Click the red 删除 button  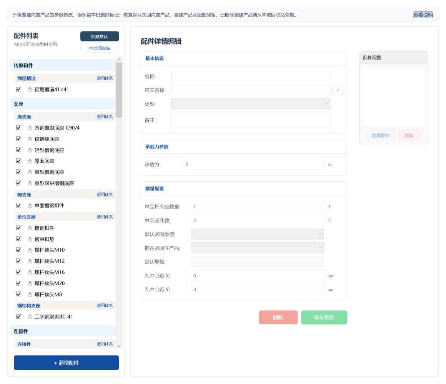278,317
